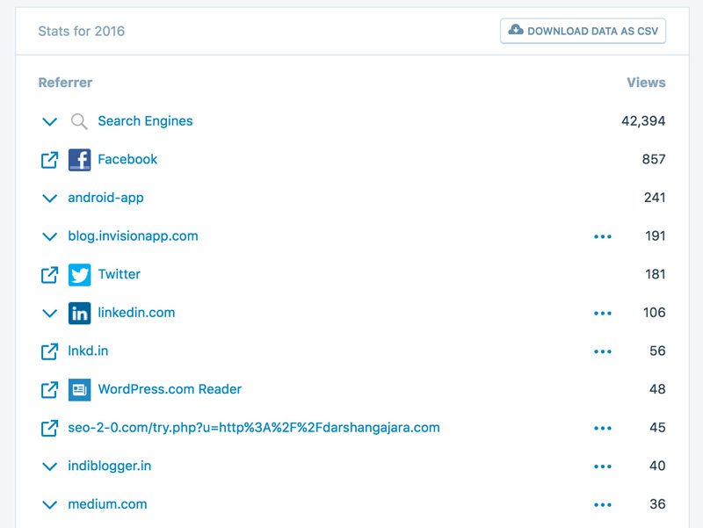The width and height of the screenshot is (703, 528).
Task: Click the LinkedIn logo icon
Action: click(79, 313)
